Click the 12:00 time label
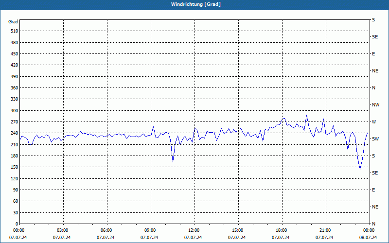 click(x=194, y=230)
